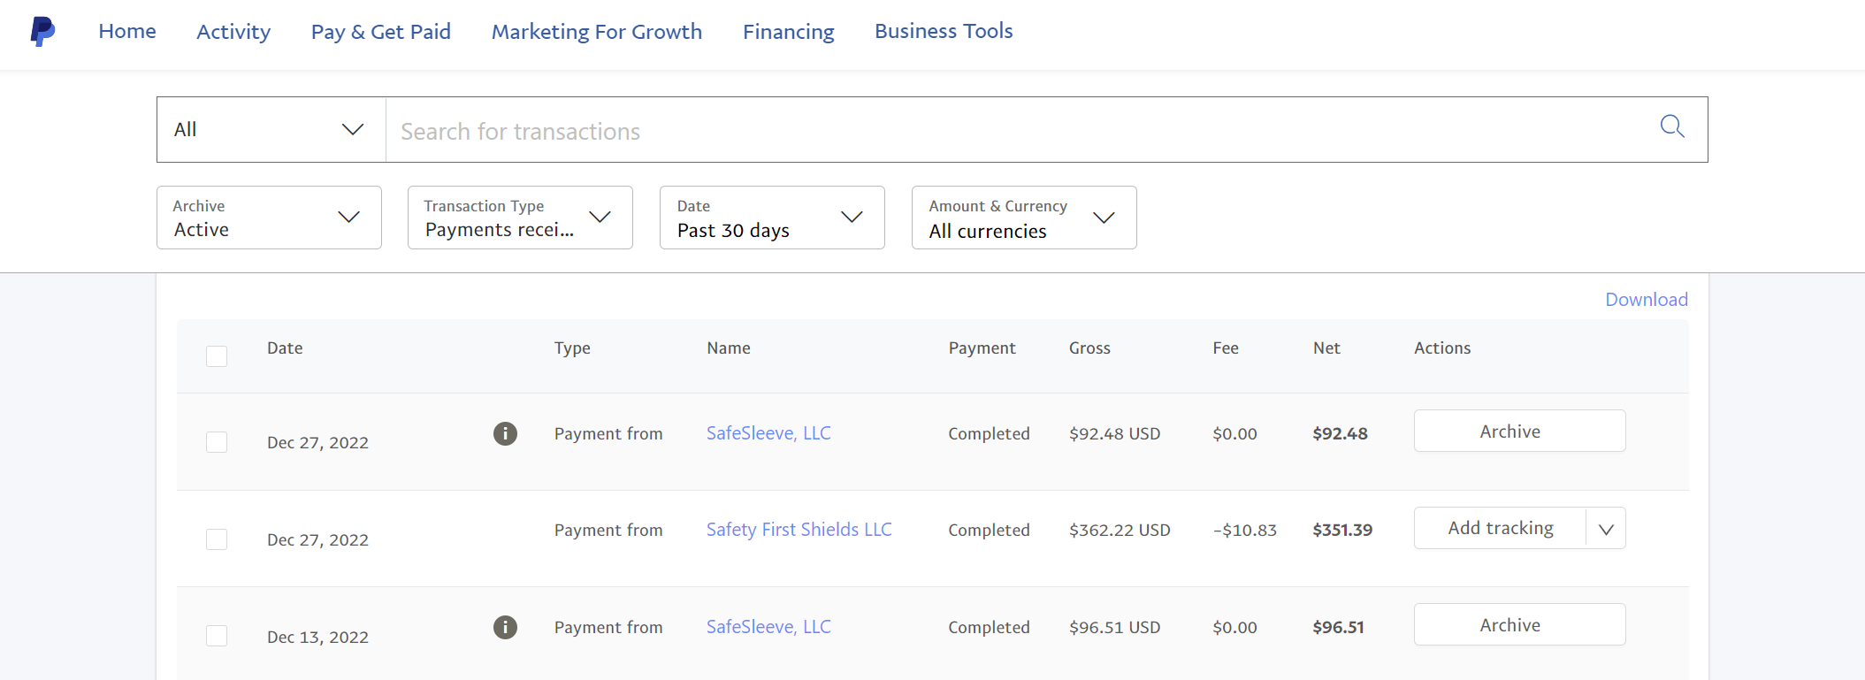Image resolution: width=1865 pixels, height=680 pixels.
Task: Click the Type column header
Action: [x=572, y=348]
